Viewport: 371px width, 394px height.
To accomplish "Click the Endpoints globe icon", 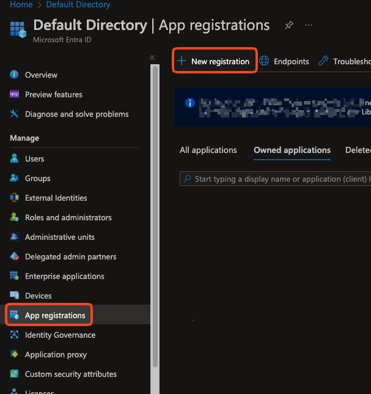I will coord(264,61).
